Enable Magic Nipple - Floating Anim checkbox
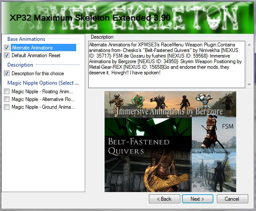The height and width of the screenshot is (211, 256). click(x=7, y=91)
